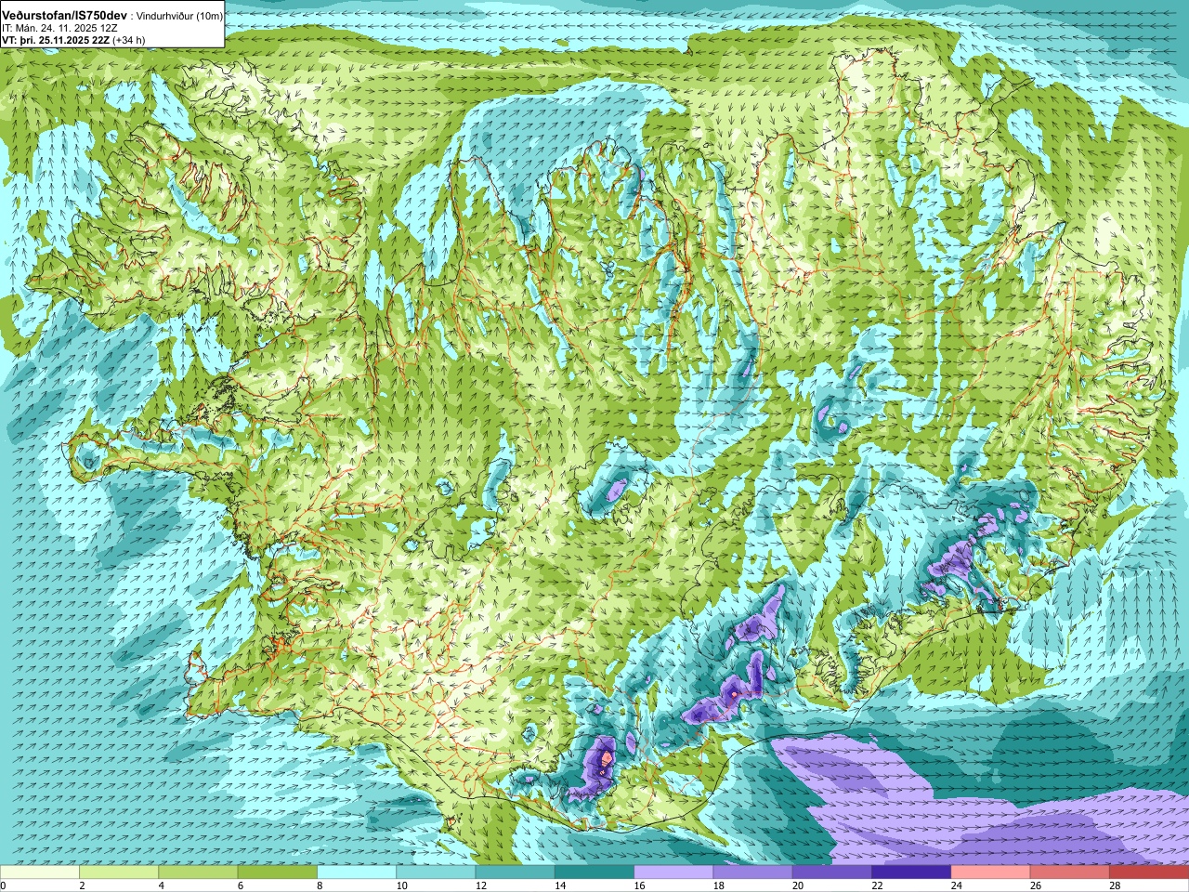Click the olive green 6–8 legend swatch
1189x892 pixels.
pyautogui.click(x=278, y=872)
